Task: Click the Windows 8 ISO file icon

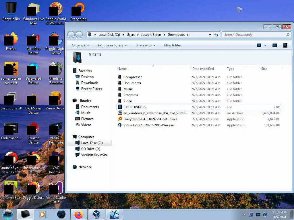Action: pyautogui.click(x=120, y=113)
